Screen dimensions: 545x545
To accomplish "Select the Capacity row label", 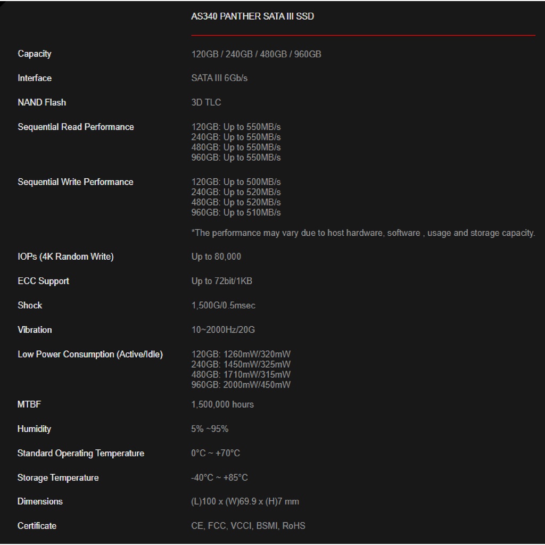I will [x=35, y=54].
